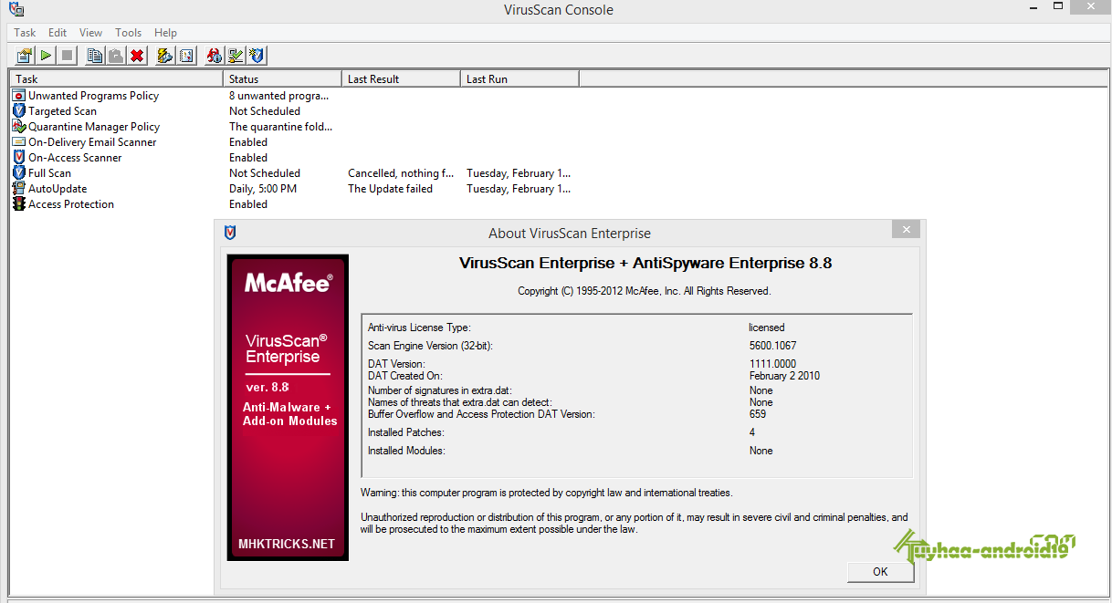
Task: Click the Paste toolbar icon
Action: click(x=116, y=56)
